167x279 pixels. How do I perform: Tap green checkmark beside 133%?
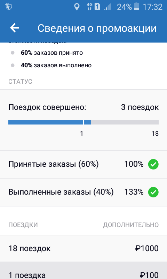(153, 192)
